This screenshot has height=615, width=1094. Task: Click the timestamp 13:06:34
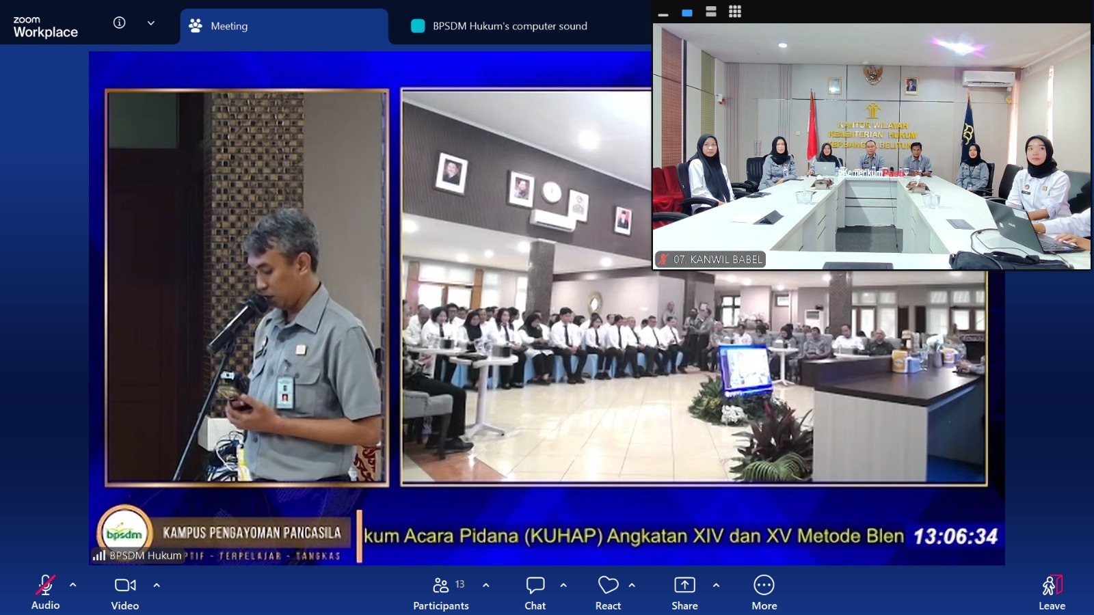[x=955, y=536]
